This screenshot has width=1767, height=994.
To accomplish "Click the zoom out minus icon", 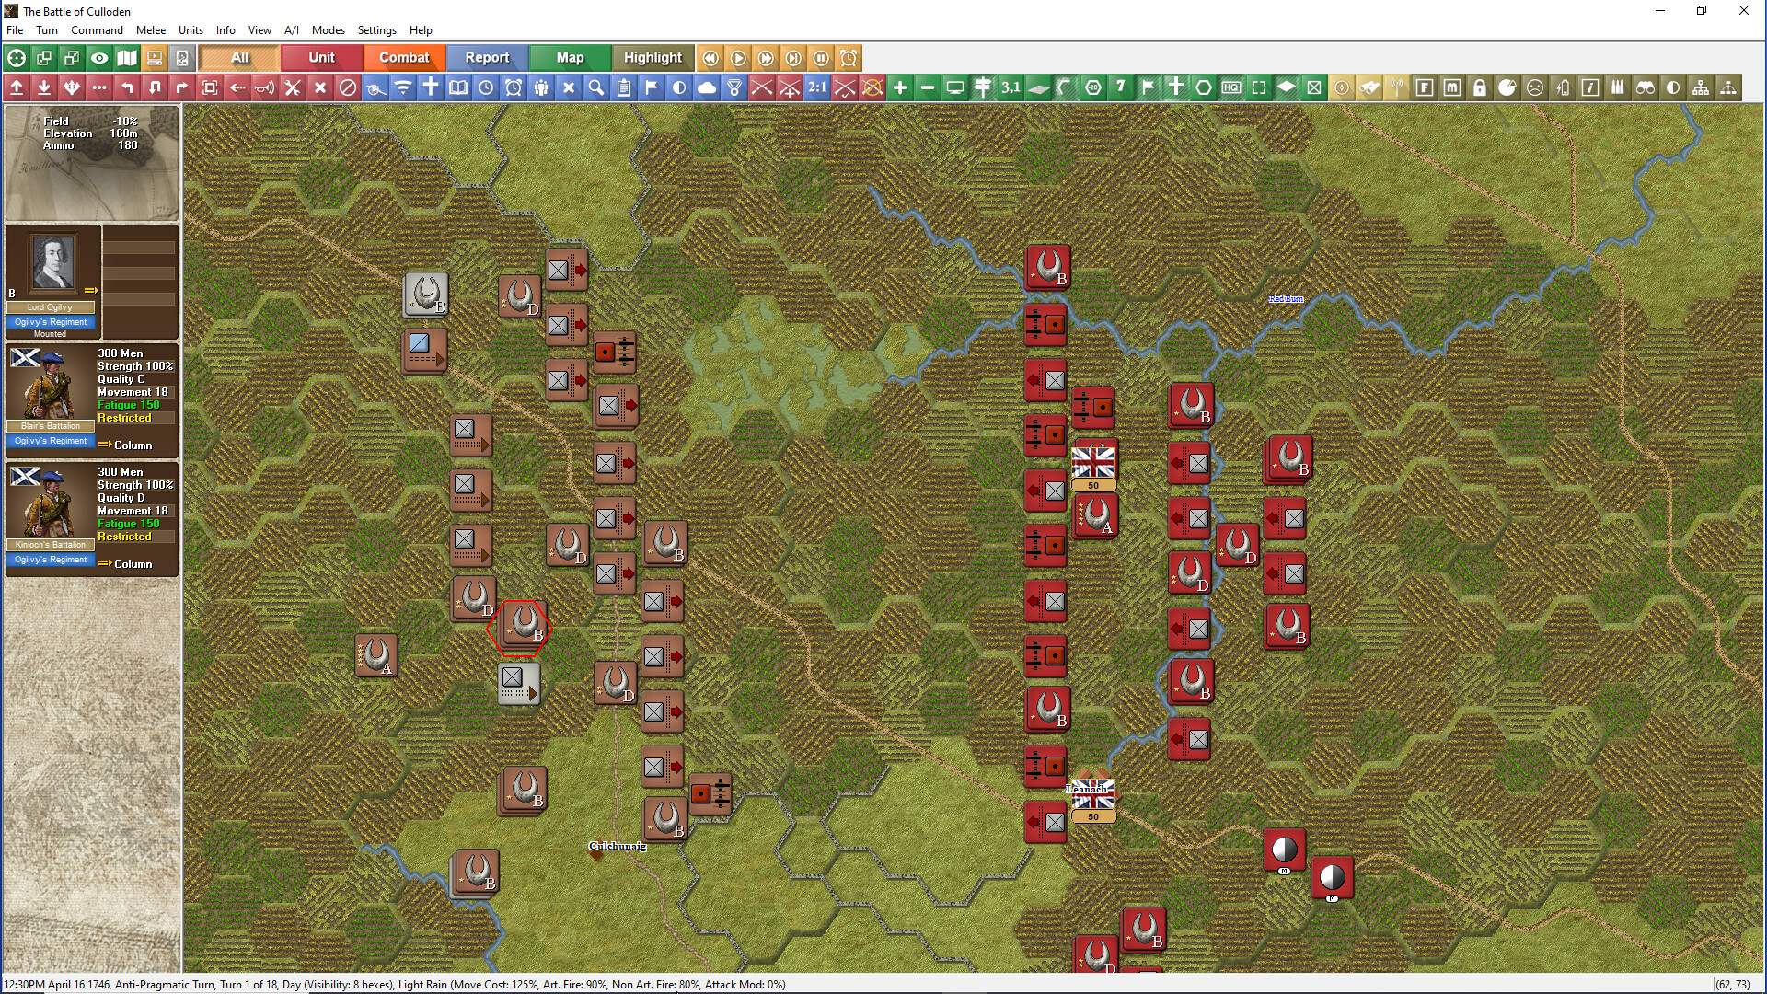I will click(928, 87).
